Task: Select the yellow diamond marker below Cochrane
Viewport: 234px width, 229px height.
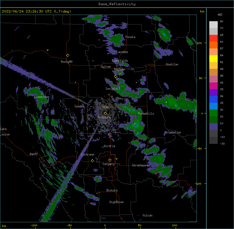Action: click(92, 160)
